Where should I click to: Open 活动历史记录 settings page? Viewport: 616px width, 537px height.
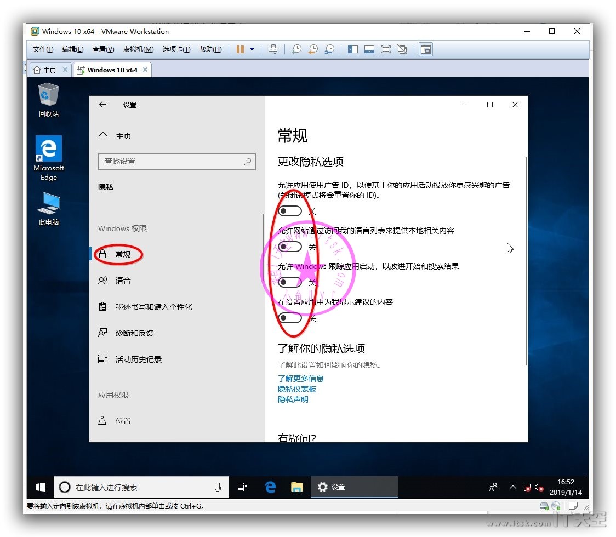(x=176, y=359)
